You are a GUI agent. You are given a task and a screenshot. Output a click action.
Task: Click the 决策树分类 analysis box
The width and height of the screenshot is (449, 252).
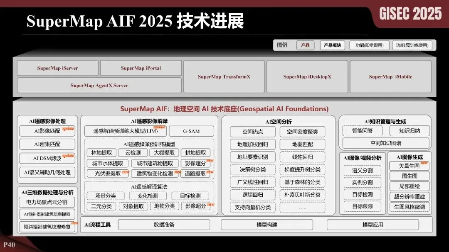point(253,170)
